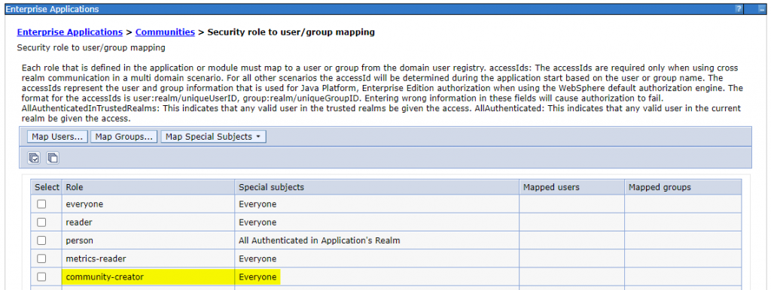Click the Map Users button
Viewport: 771px width, 290px height.
[x=57, y=137]
